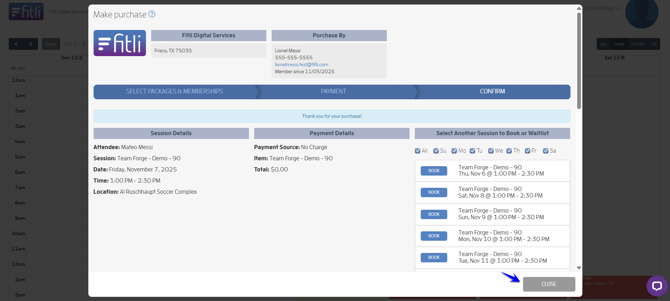670x301 pixels.
Task: Click the Sun 11/2 calendar column header
Action: (72, 57)
